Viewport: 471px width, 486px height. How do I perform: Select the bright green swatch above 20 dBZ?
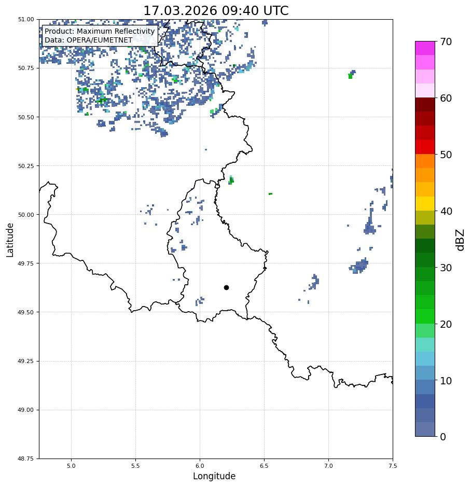tap(425, 316)
